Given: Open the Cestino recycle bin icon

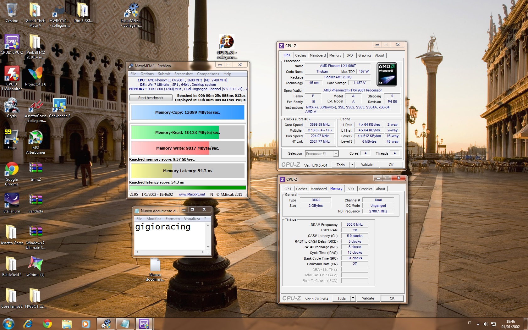Looking at the screenshot, I should coord(12,13).
